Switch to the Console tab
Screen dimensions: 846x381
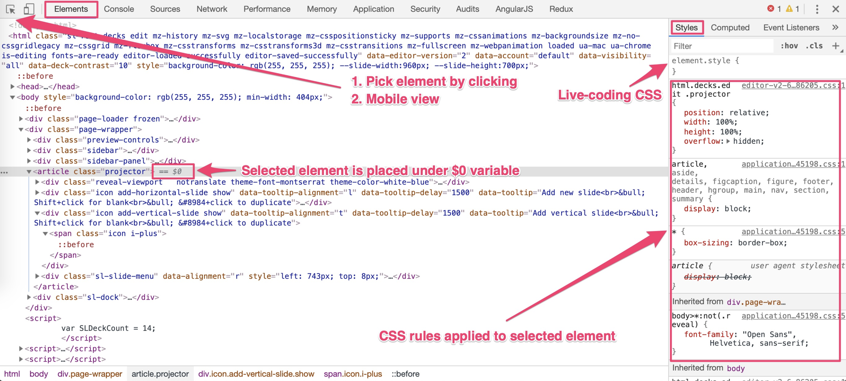click(x=119, y=9)
